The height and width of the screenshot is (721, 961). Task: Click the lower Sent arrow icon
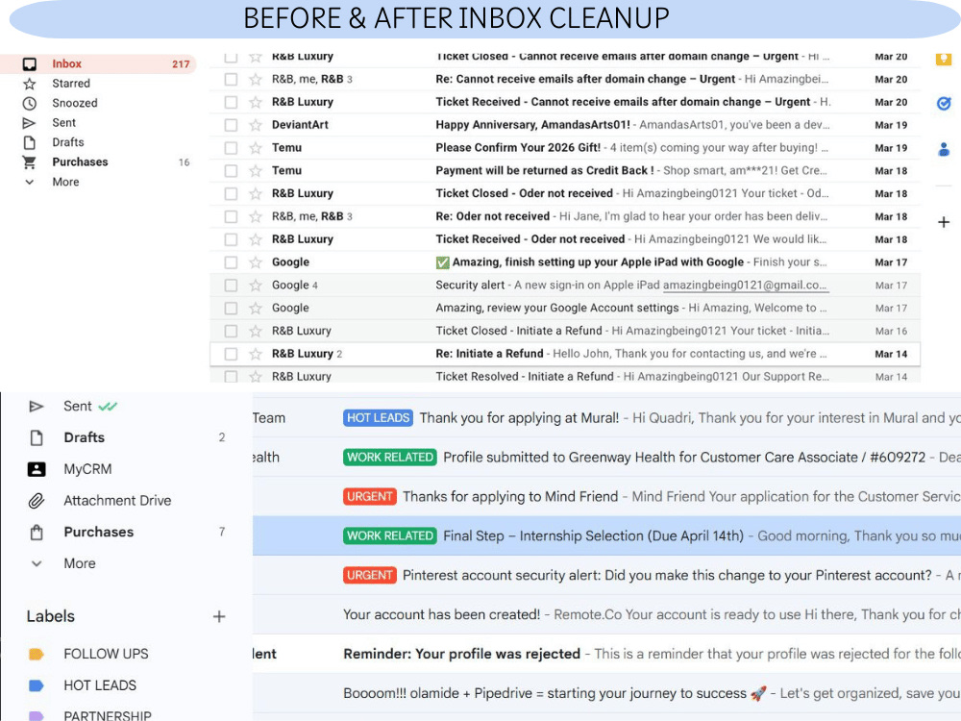(x=37, y=406)
